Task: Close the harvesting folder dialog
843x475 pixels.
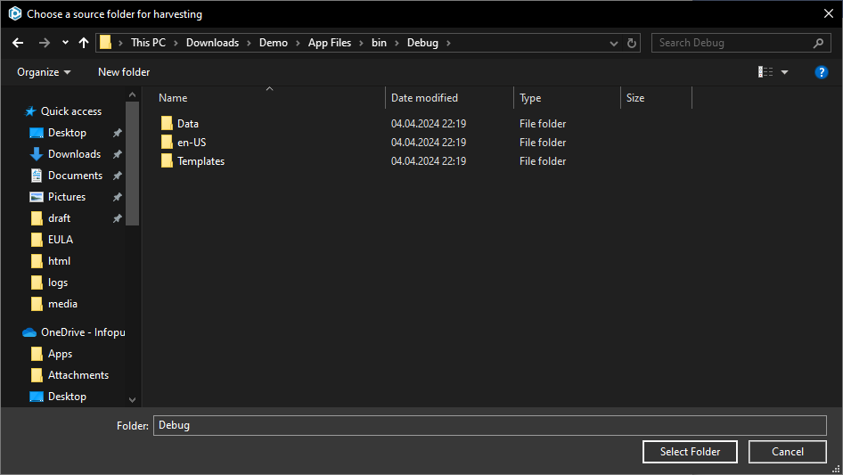Action: [829, 14]
